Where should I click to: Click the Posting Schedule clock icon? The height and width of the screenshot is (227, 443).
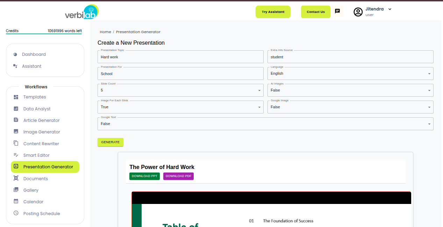[x=16, y=213]
